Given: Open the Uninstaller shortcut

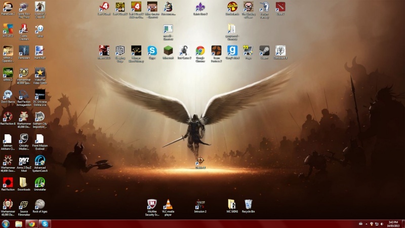Looking at the screenshot, I should click(x=40, y=183).
